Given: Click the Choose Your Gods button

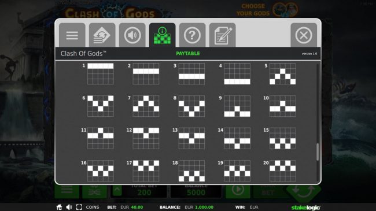Looking at the screenshot, I should tap(267, 10).
